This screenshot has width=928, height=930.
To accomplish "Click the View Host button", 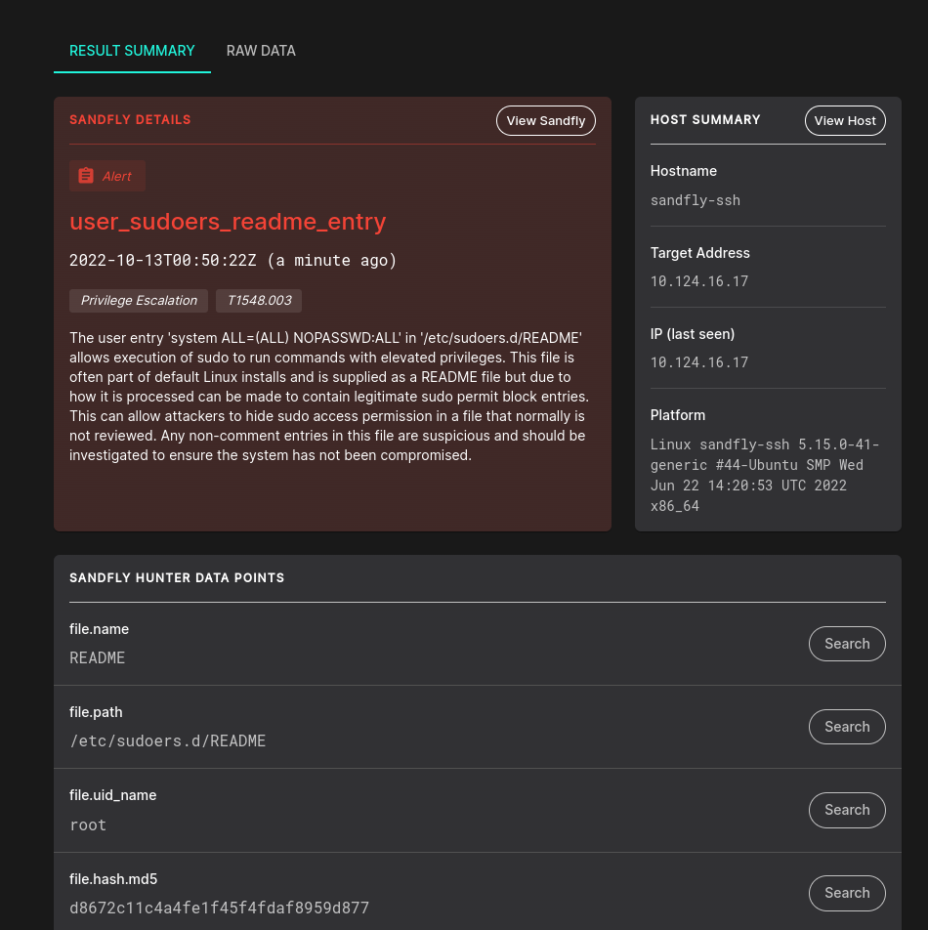I will tap(845, 121).
